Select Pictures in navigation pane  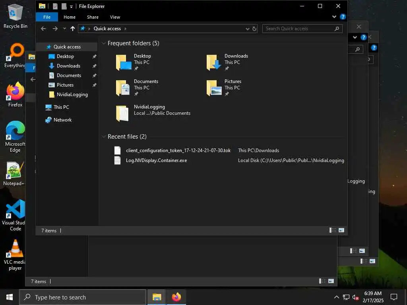[65, 85]
